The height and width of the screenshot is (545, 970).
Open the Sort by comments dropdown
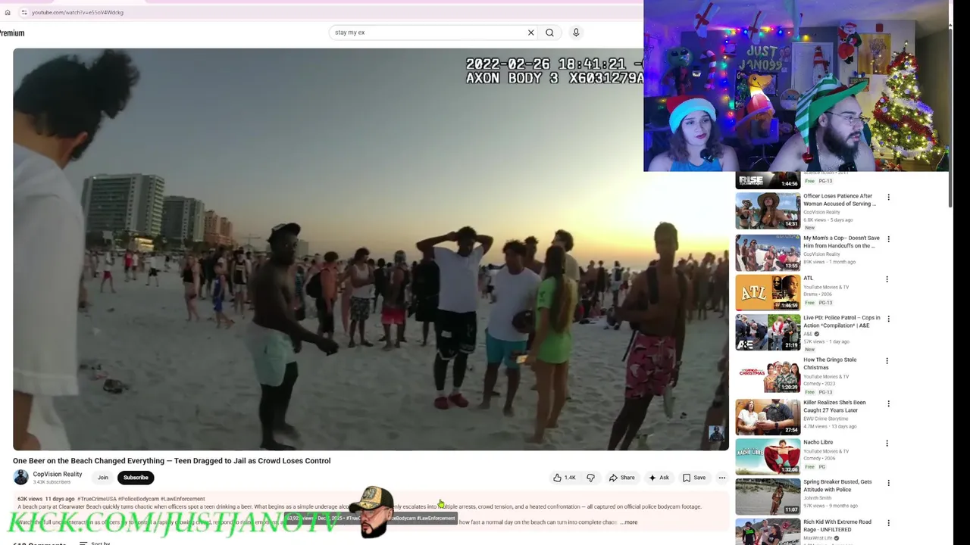click(x=95, y=543)
